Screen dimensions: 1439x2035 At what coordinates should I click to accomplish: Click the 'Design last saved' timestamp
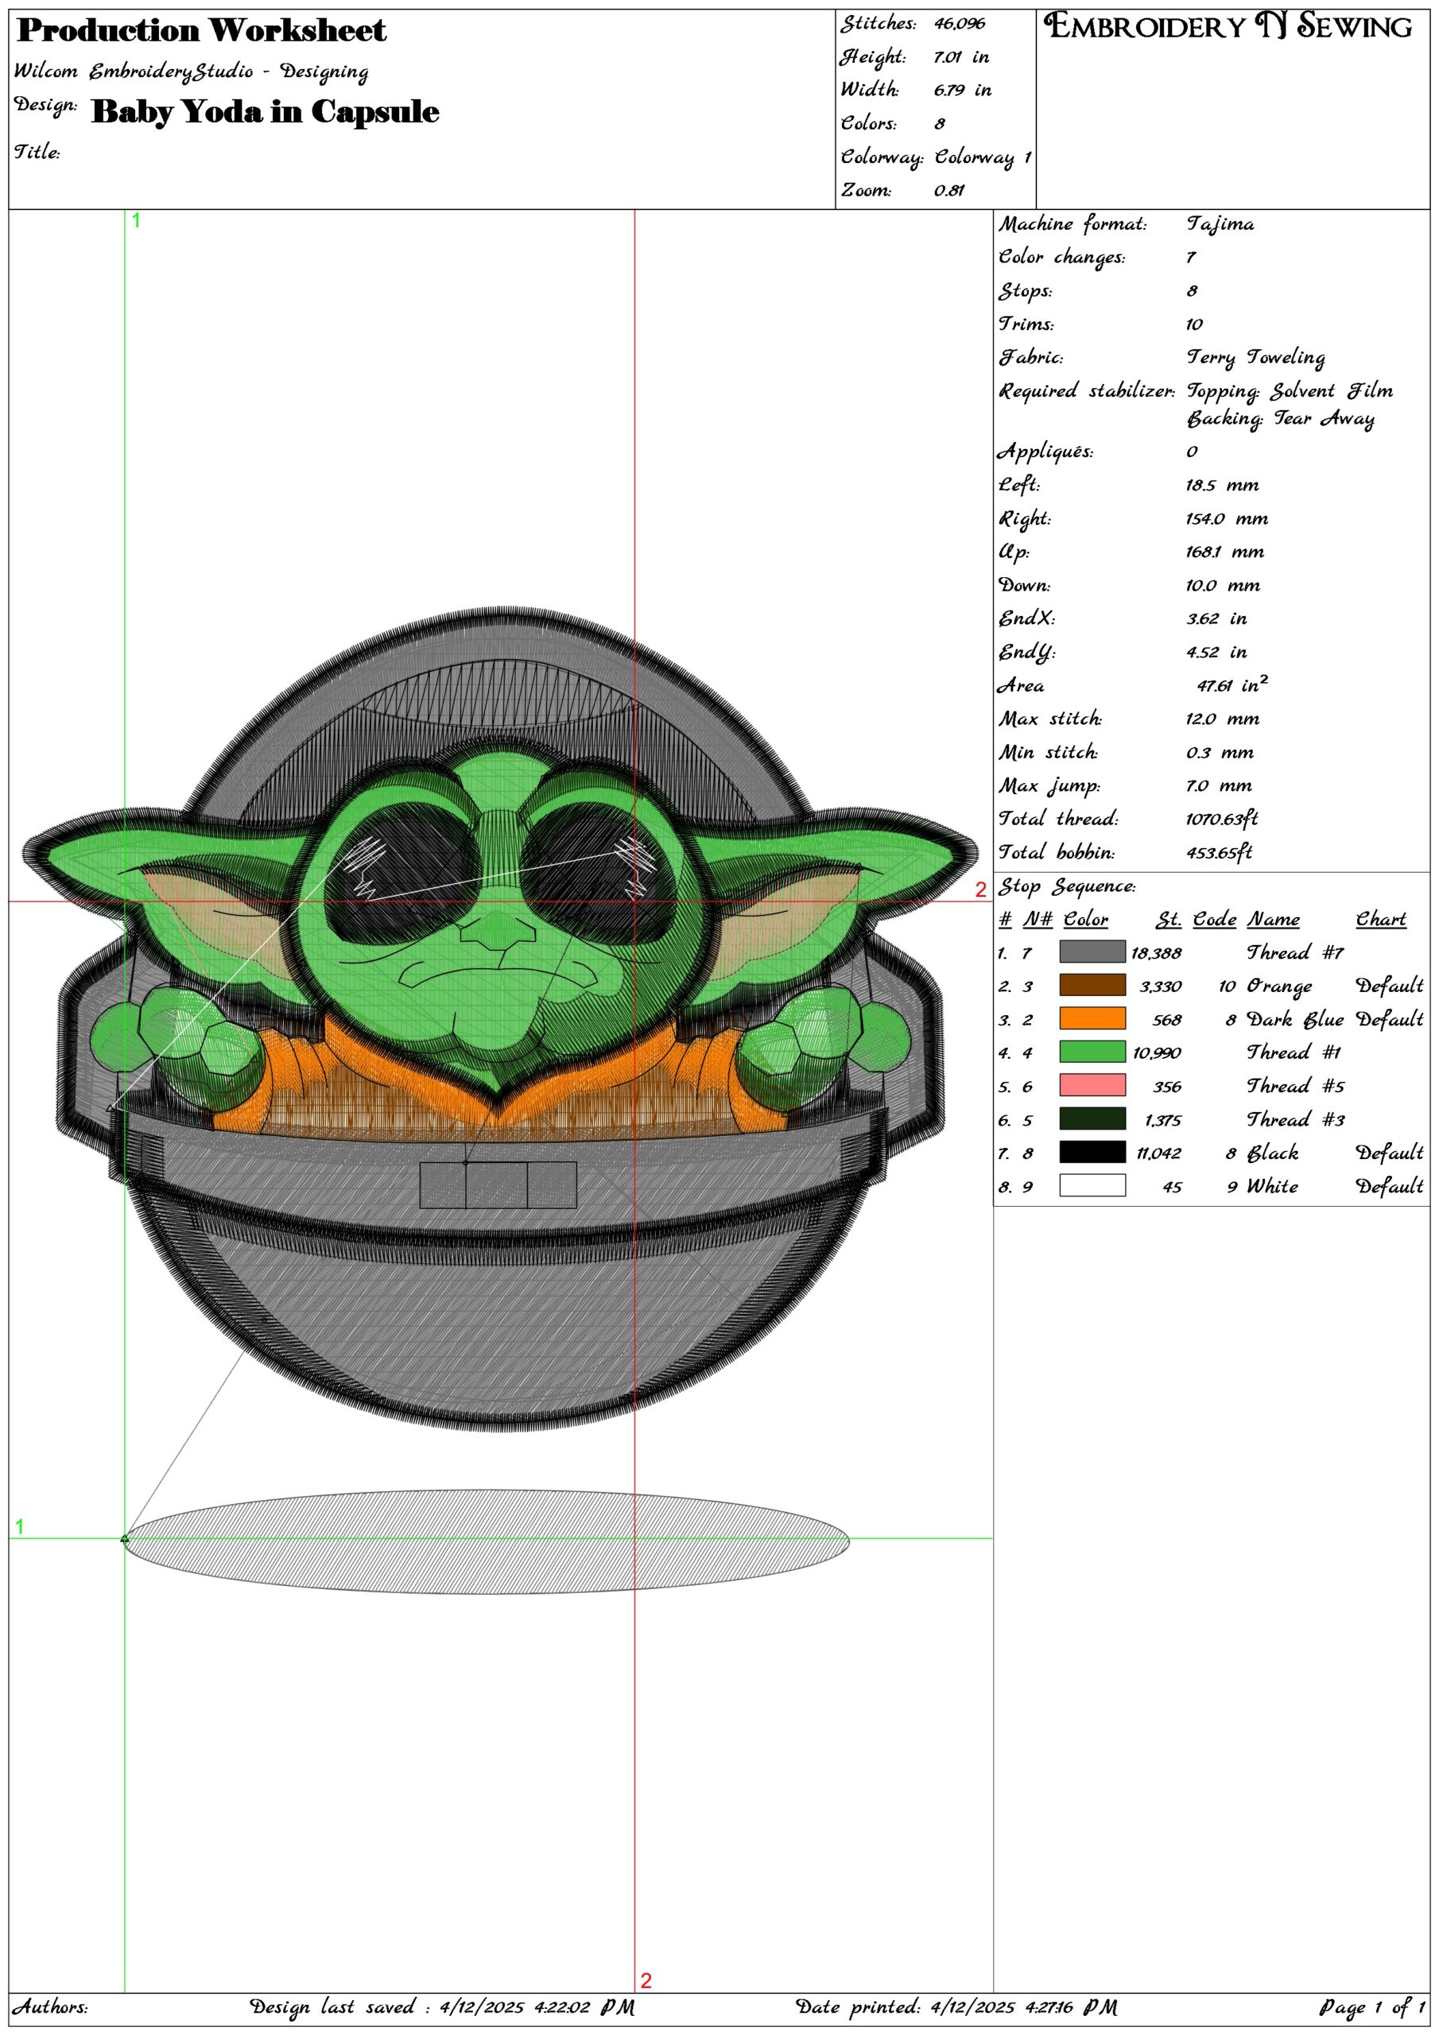441,2006
